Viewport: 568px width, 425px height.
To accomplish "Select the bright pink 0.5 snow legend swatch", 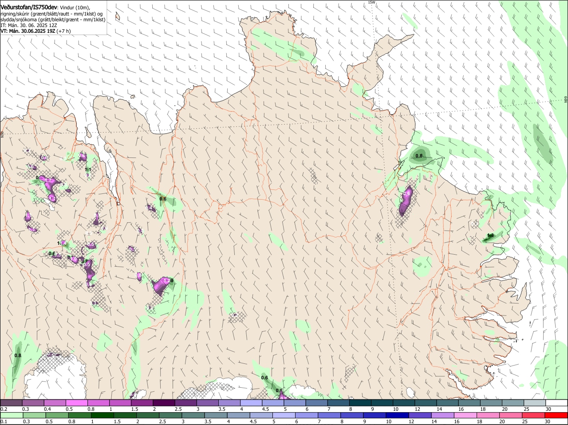I will click(x=76, y=402).
